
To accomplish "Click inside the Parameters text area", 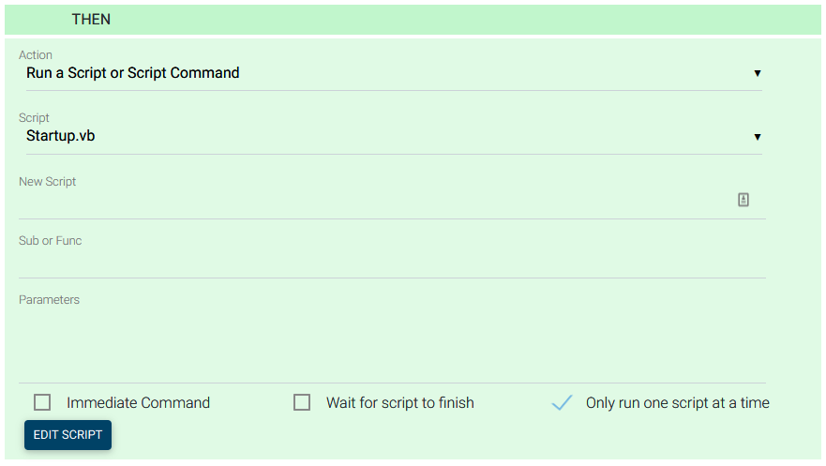I will point(375,342).
